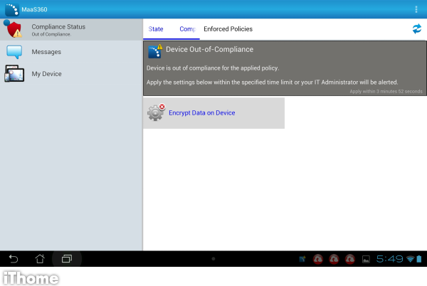Tap the Device Out-of-Compliance warning banner
Screen dimensions: 427x286
pos(285,69)
